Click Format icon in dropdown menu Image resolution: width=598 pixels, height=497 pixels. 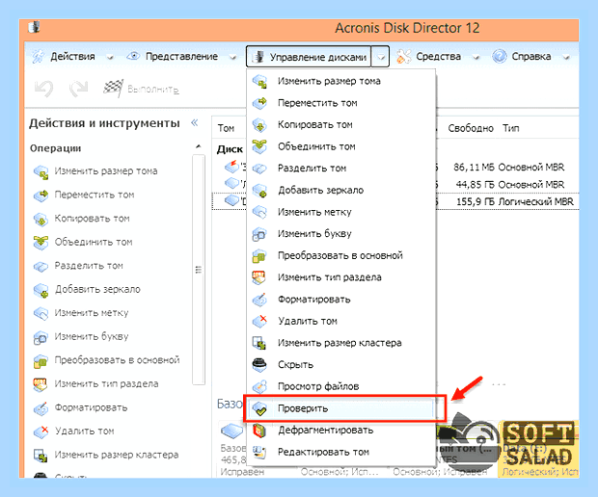pyautogui.click(x=259, y=300)
